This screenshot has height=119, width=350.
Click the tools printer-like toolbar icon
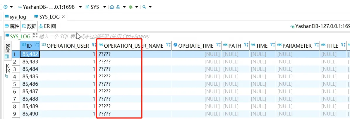tap(118, 7)
